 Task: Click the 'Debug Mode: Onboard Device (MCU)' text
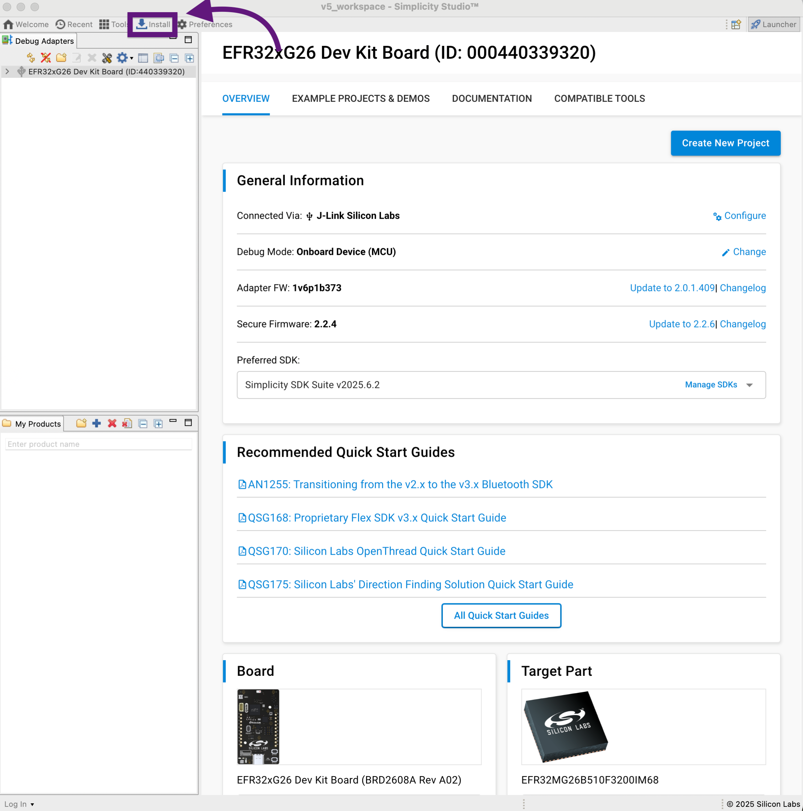pos(316,252)
